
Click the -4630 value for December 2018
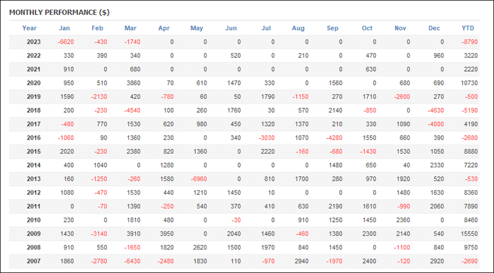[x=436, y=111]
